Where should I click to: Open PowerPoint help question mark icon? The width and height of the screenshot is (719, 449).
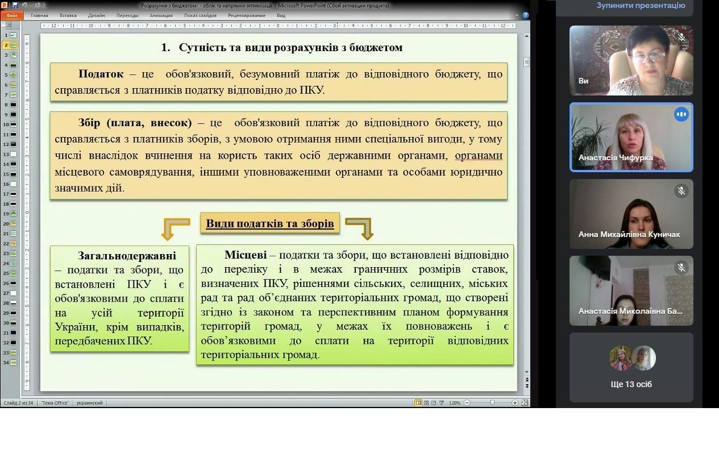click(525, 15)
